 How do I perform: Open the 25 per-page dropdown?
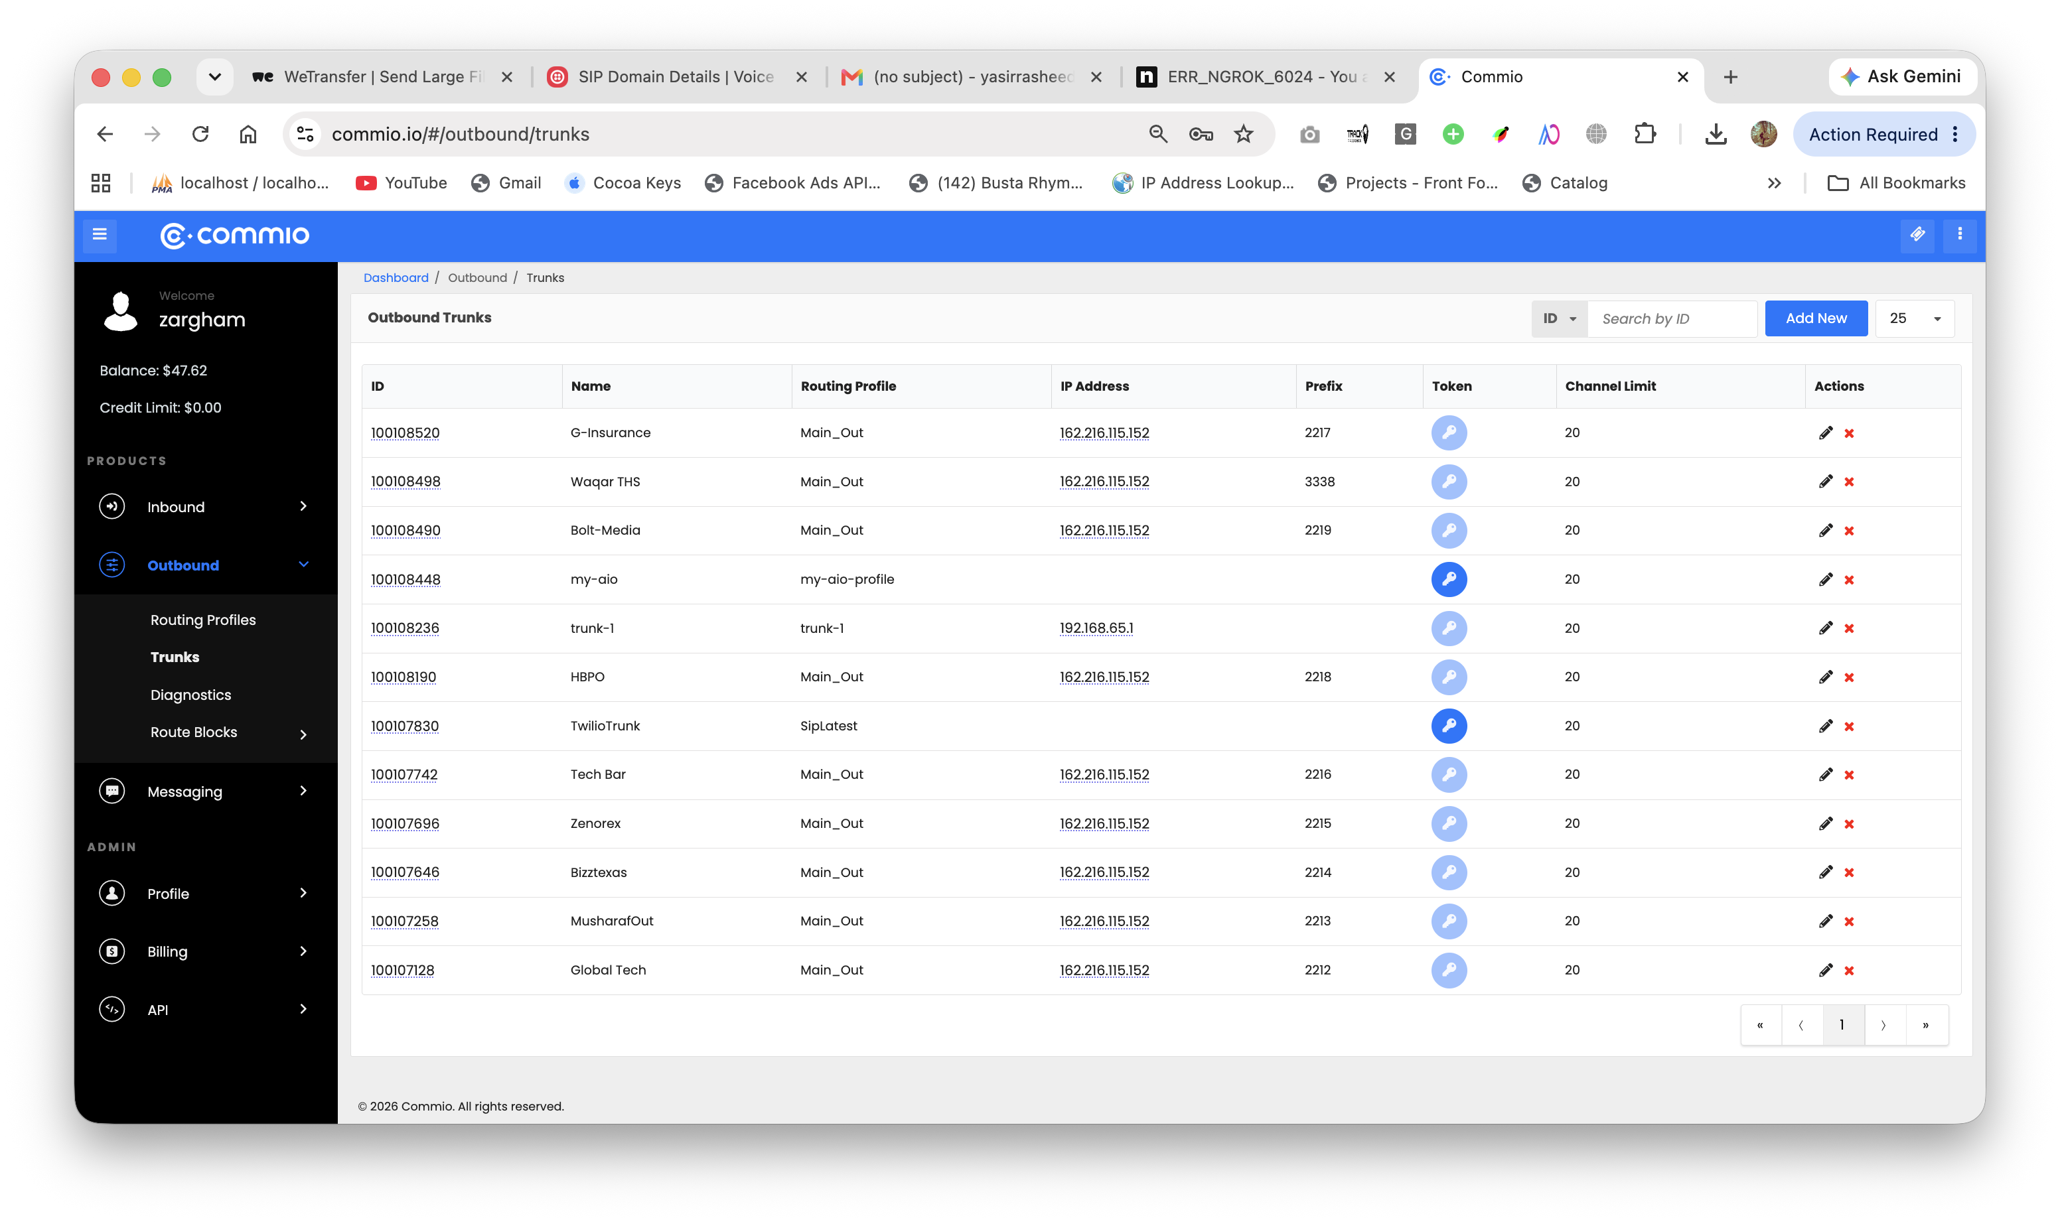[1914, 318]
